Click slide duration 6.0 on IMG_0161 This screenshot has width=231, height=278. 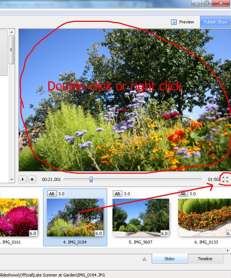point(33,233)
